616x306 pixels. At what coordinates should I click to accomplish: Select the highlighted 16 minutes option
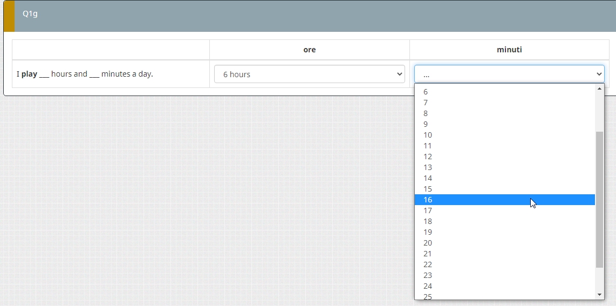[x=504, y=200]
